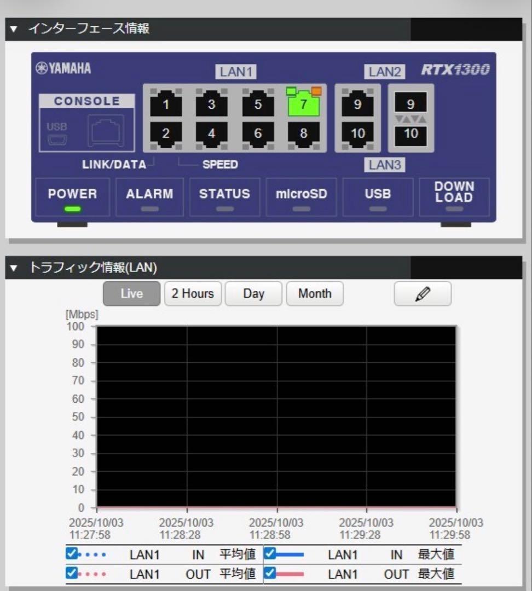This screenshot has width=532, height=591.
Task: Disable the LAN1 IN 平均値 checkbox
Action: click(73, 554)
